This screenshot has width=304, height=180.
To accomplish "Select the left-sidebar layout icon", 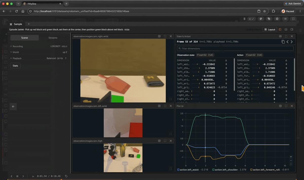I will 280,30.
